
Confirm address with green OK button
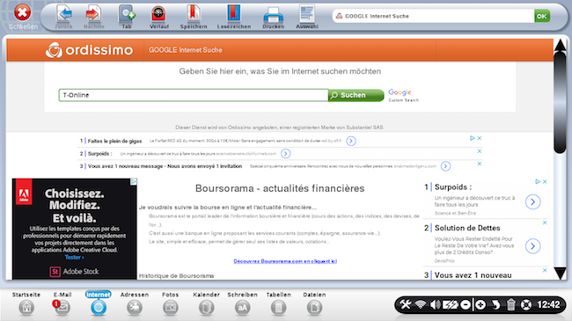coord(542,16)
